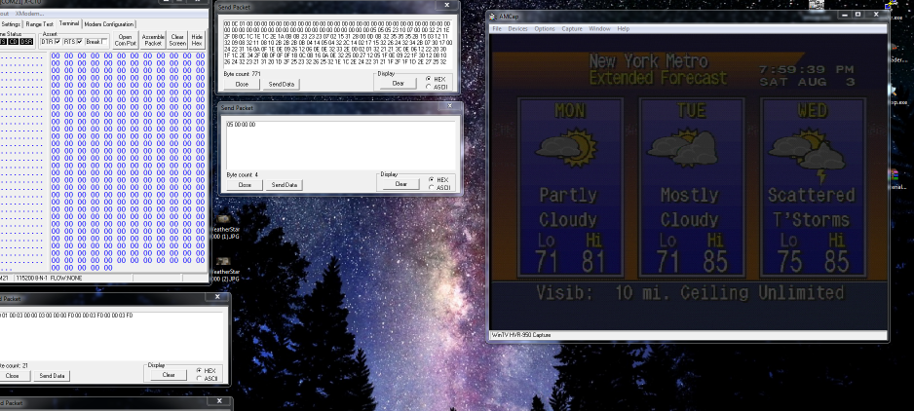Open the AMCap File menu

point(497,28)
